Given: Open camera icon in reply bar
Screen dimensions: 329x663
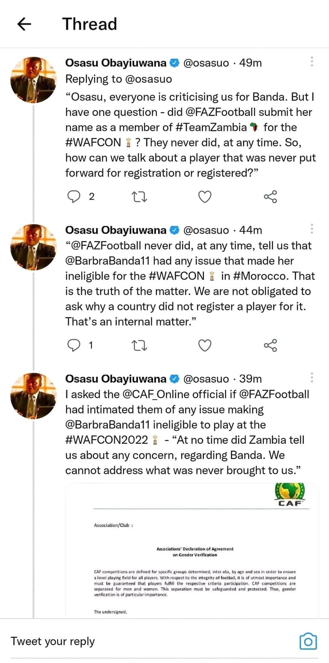Looking at the screenshot, I should tap(308, 641).
